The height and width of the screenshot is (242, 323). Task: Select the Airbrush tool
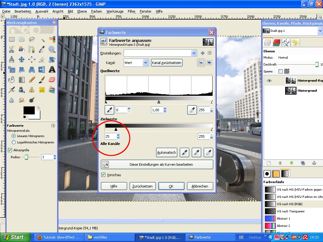12,90
